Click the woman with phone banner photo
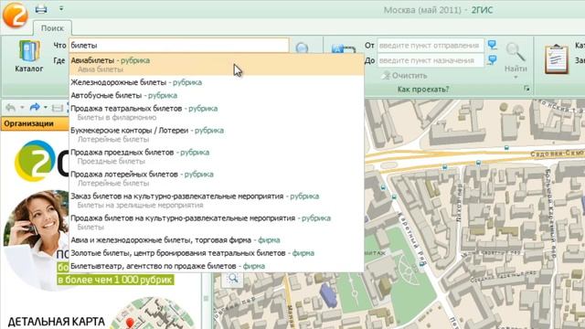The width and height of the screenshot is (585, 329). click(37, 239)
